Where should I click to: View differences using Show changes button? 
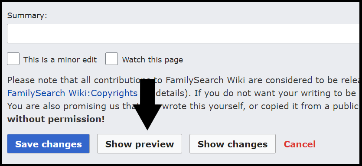(x=232, y=144)
